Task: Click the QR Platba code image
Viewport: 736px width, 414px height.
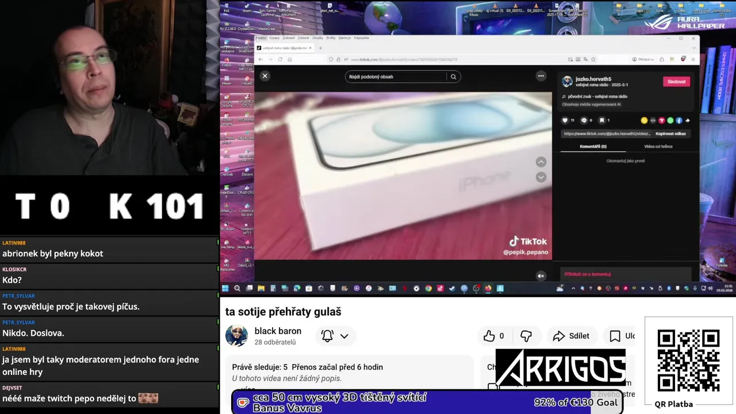Action: 688,361
